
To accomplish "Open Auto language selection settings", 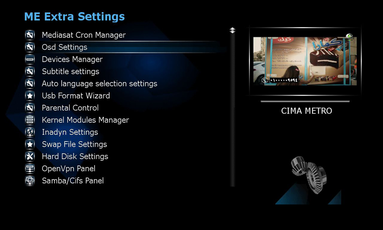I will click(100, 84).
